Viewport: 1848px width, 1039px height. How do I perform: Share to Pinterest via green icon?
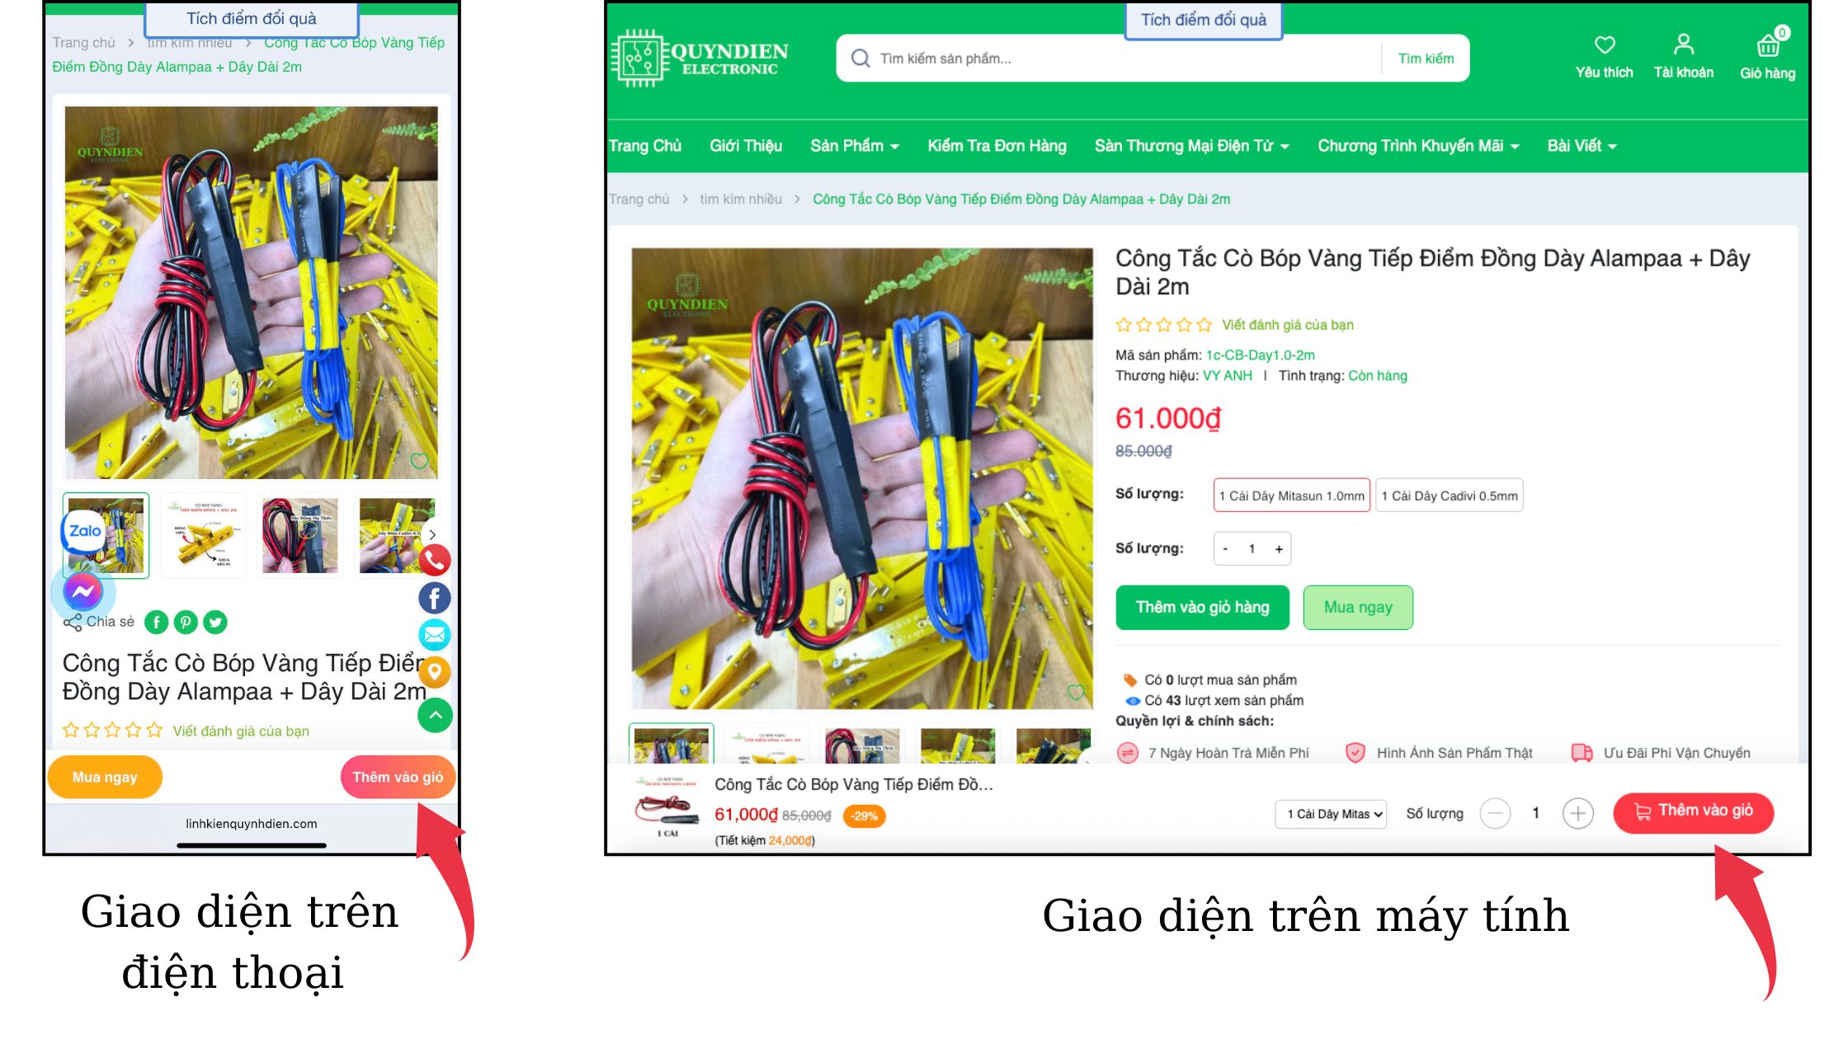point(186,622)
